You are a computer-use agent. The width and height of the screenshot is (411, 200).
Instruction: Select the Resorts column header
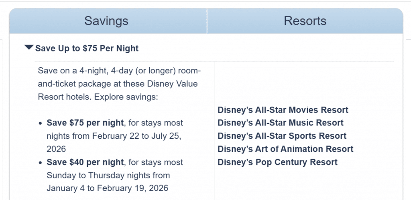pos(305,21)
